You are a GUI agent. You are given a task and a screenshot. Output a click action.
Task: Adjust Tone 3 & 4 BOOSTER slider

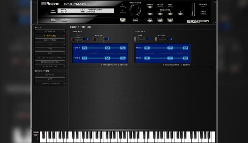point(161,39)
